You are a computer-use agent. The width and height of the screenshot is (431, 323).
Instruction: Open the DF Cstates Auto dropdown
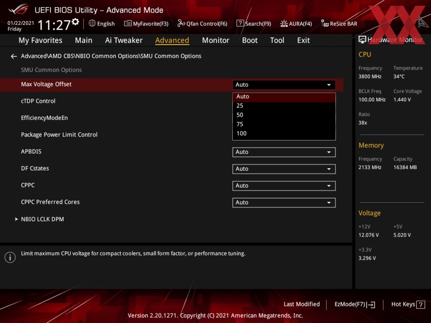pos(284,169)
